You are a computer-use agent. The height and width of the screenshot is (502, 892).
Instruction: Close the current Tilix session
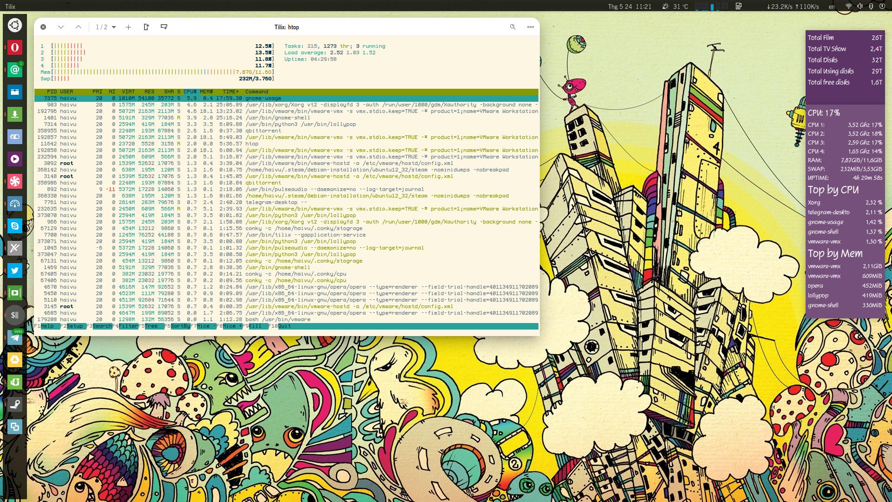coord(43,27)
